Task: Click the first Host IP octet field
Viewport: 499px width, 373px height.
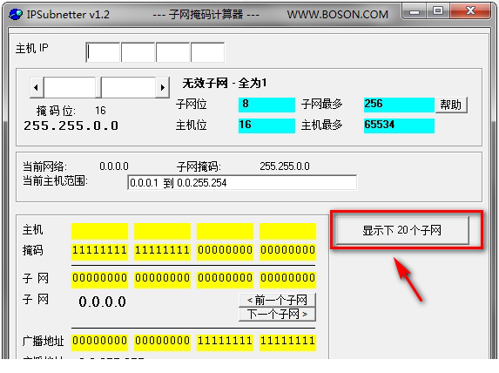Action: point(103,52)
